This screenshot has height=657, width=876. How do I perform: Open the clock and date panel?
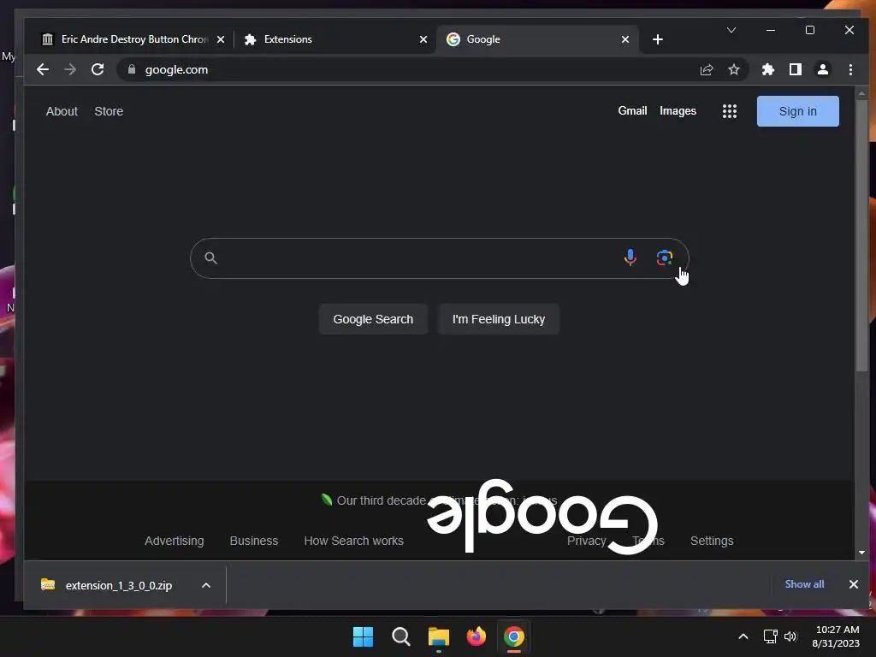[x=837, y=636]
